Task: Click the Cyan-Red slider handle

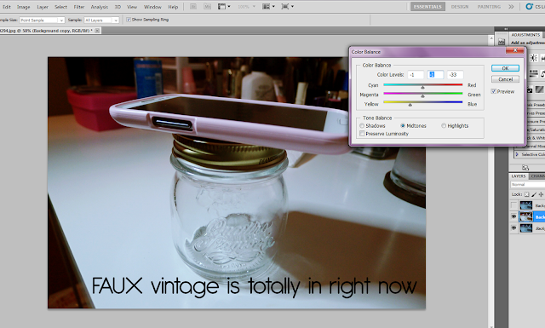Action: (x=422, y=87)
